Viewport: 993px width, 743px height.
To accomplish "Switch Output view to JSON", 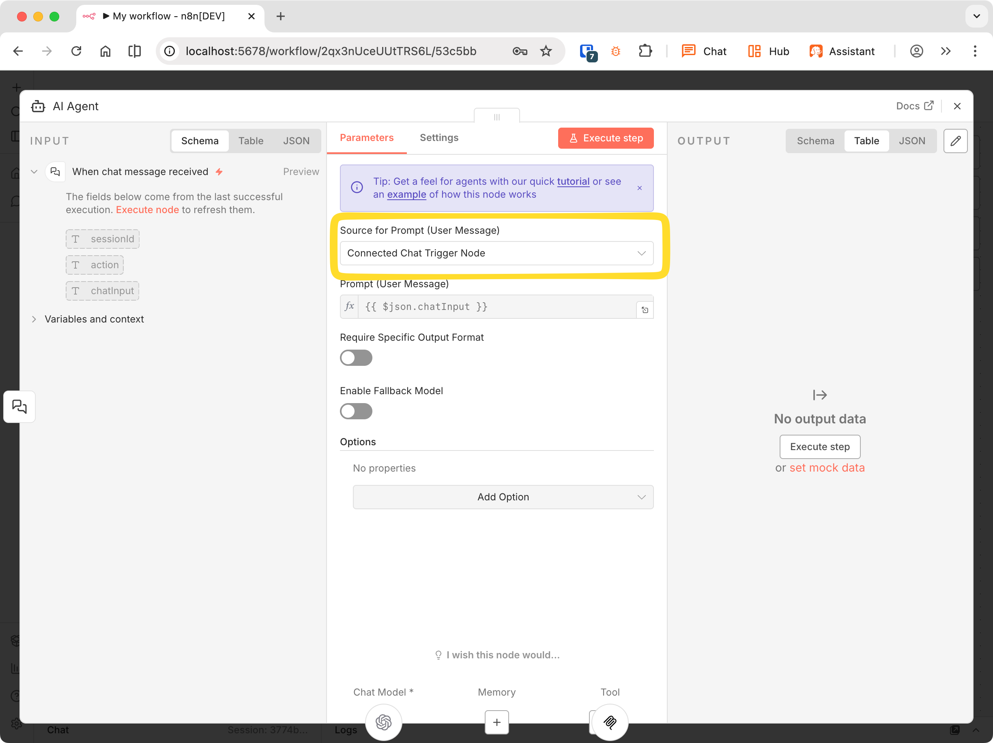I will coord(912,141).
